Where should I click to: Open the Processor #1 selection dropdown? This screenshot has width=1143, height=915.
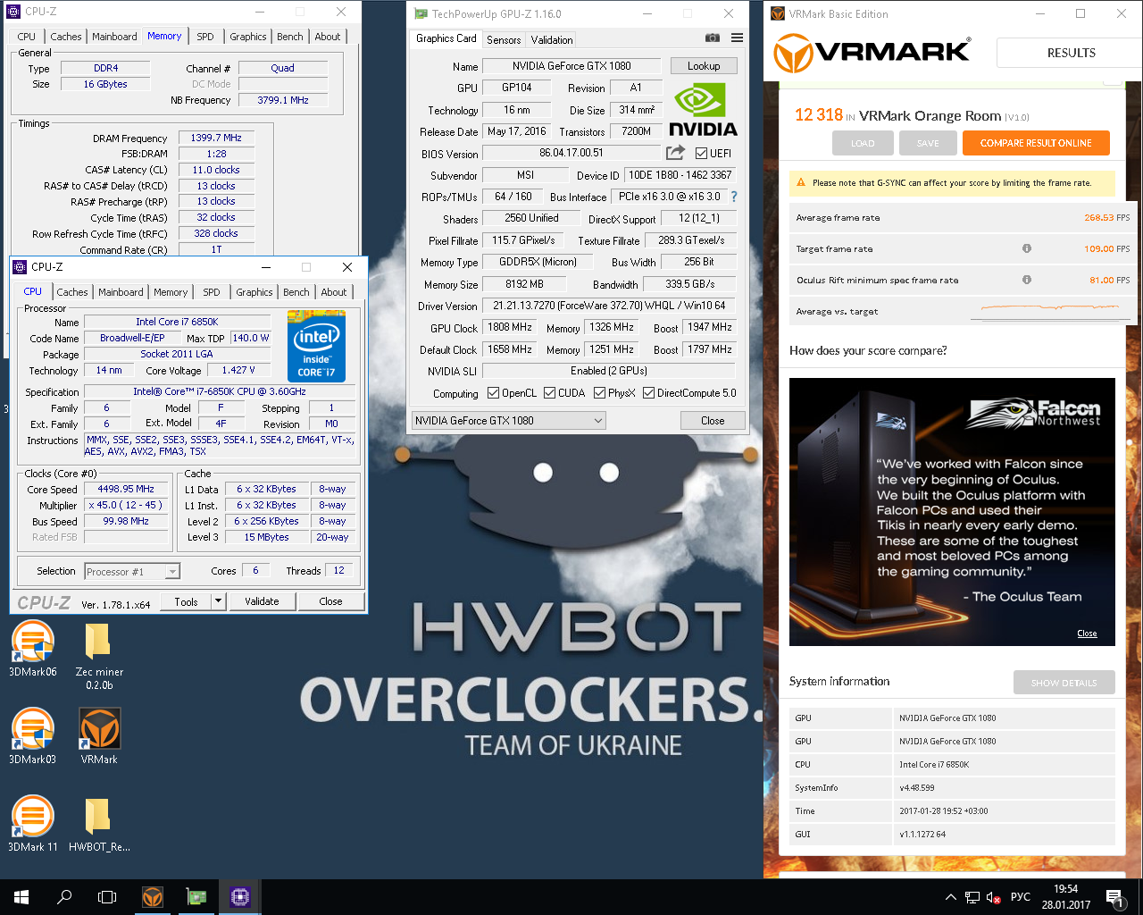[132, 572]
